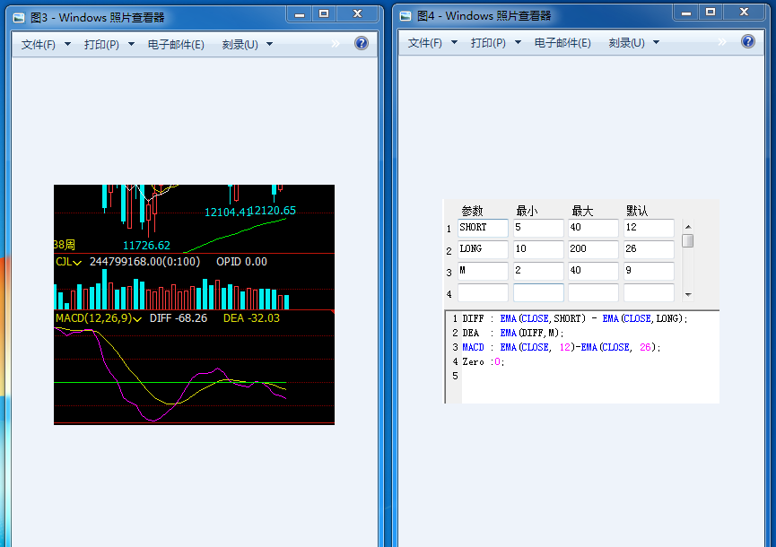Close the 图4 photo viewer window
The image size is (776, 547).
click(x=745, y=13)
